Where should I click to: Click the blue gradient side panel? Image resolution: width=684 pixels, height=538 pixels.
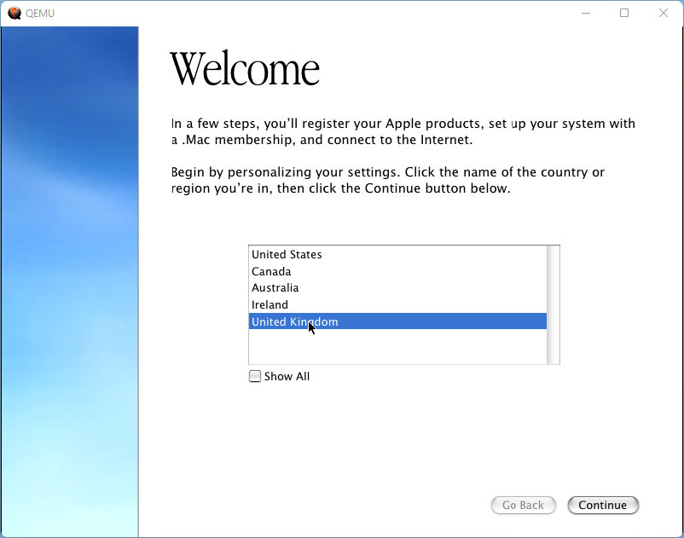click(x=70, y=281)
